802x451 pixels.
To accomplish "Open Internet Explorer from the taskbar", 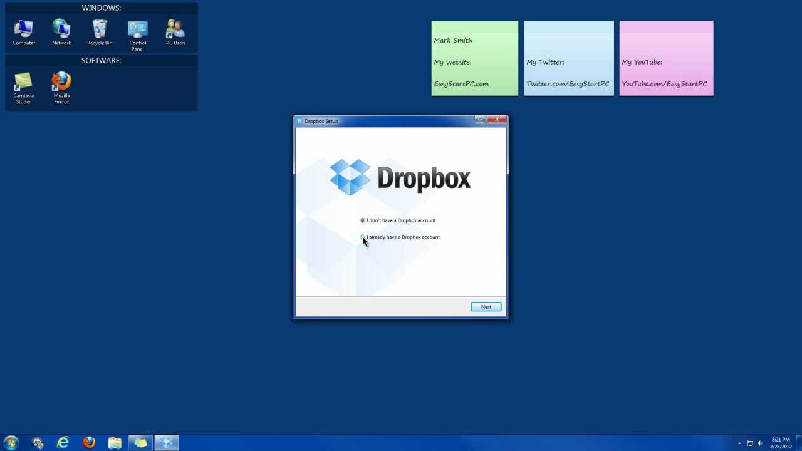I will 63,443.
